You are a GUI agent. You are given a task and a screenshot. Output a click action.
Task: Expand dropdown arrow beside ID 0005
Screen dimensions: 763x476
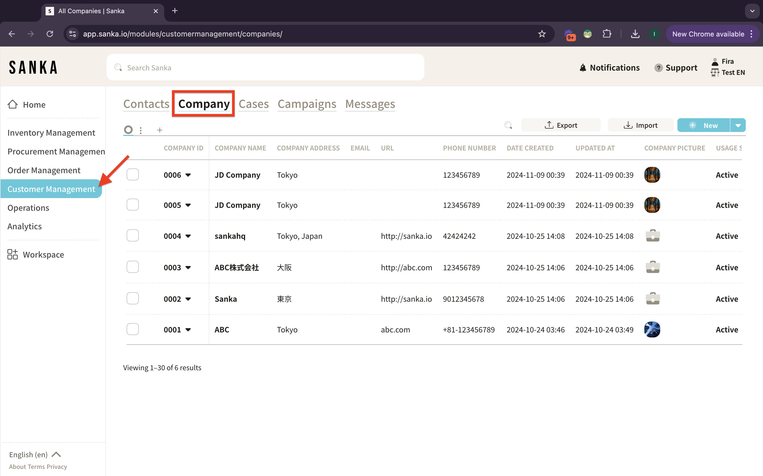tap(188, 205)
